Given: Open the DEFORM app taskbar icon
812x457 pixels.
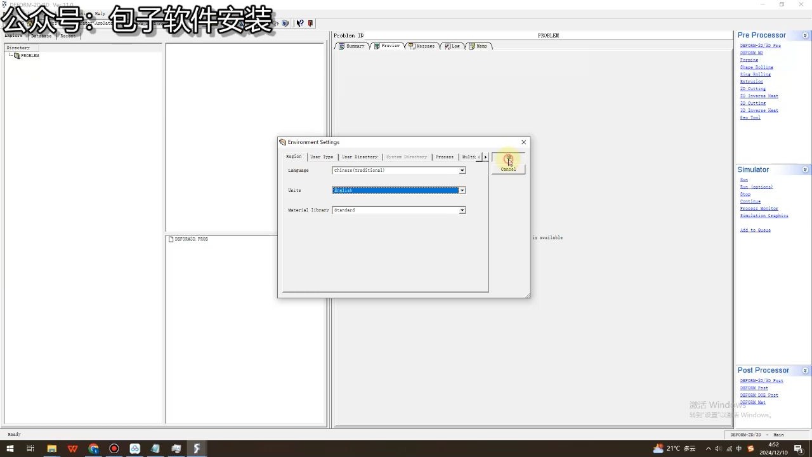Looking at the screenshot, I should (197, 448).
